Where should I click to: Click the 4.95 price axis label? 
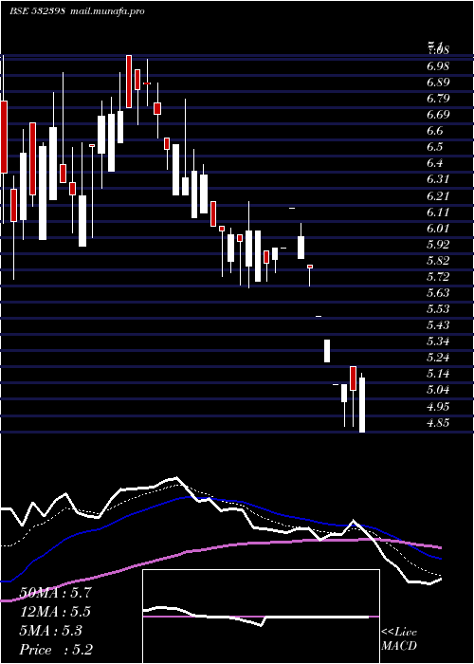pos(438,406)
